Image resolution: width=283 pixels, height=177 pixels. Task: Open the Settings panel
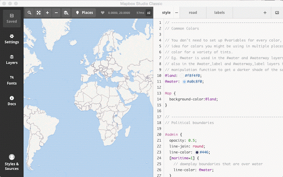point(12,39)
